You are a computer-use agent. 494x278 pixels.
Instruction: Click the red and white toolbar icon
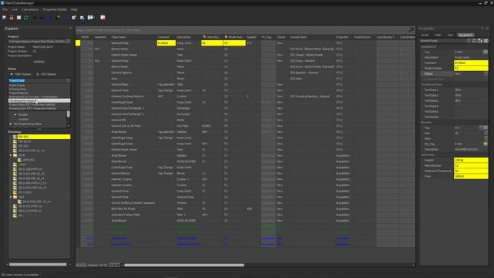tap(103, 18)
